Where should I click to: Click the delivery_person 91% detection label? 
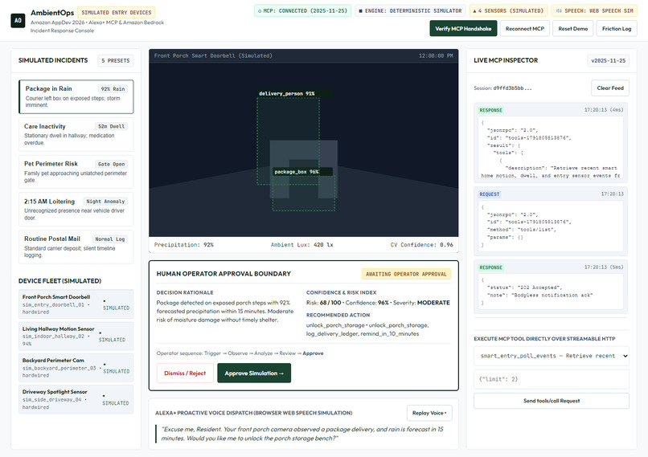click(287, 94)
